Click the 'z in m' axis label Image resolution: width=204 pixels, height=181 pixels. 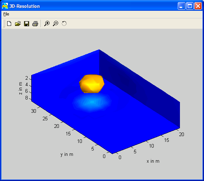(x=20, y=88)
